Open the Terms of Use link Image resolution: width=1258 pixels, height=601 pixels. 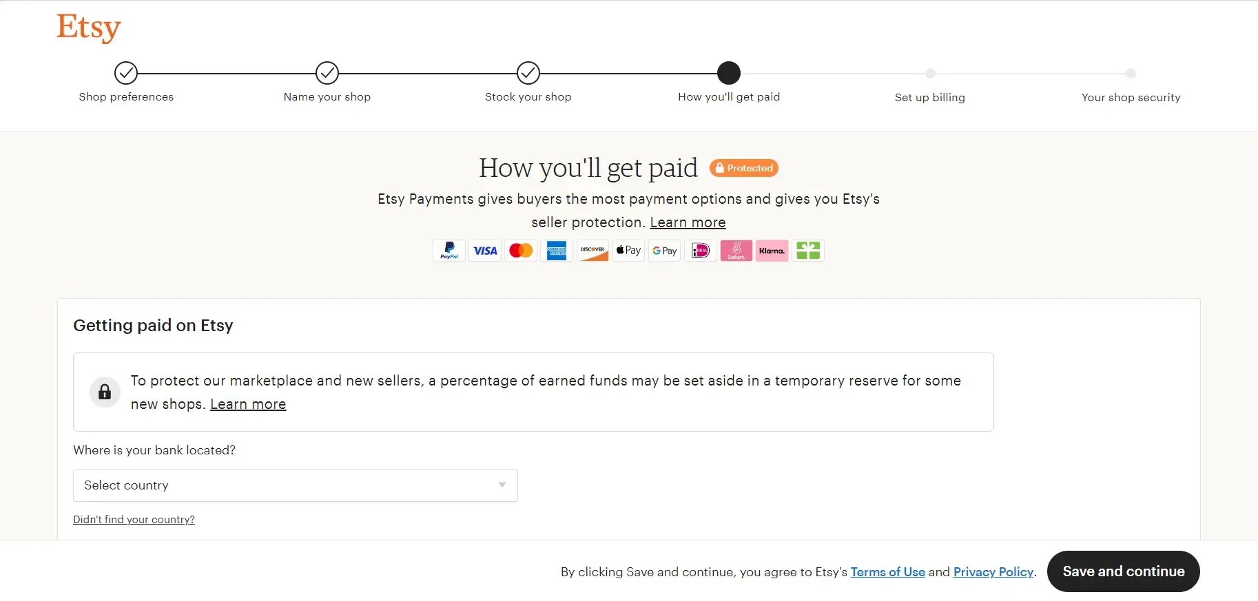pyautogui.click(x=887, y=571)
